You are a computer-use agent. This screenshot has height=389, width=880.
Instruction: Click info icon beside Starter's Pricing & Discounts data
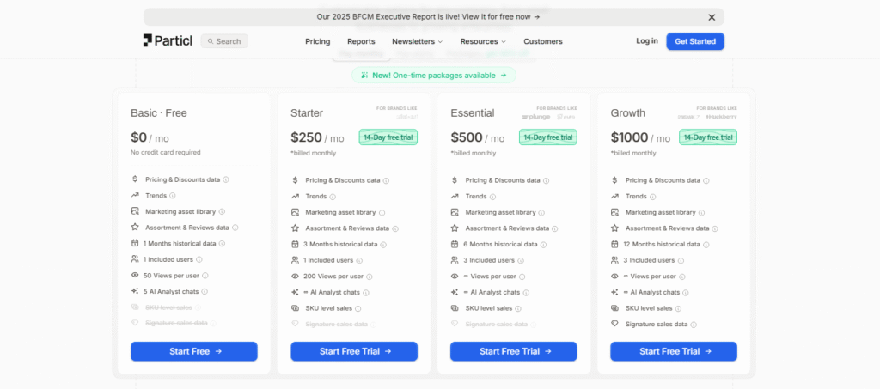[386, 180]
